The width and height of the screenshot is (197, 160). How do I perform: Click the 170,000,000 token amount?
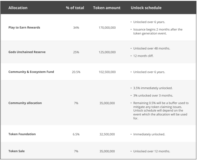(107, 27)
